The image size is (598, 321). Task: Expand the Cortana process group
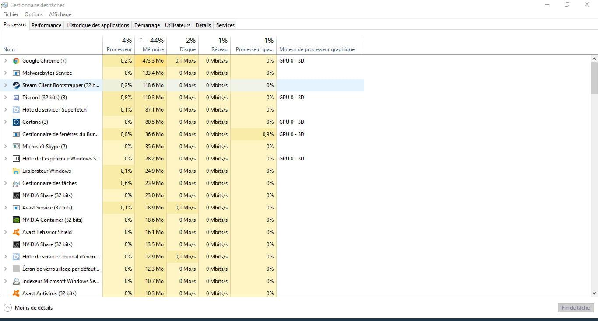click(x=5, y=122)
